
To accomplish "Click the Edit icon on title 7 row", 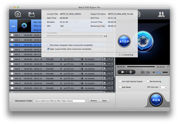I will point(107,64).
